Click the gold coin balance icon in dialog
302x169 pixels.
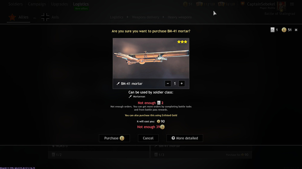(x=284, y=30)
